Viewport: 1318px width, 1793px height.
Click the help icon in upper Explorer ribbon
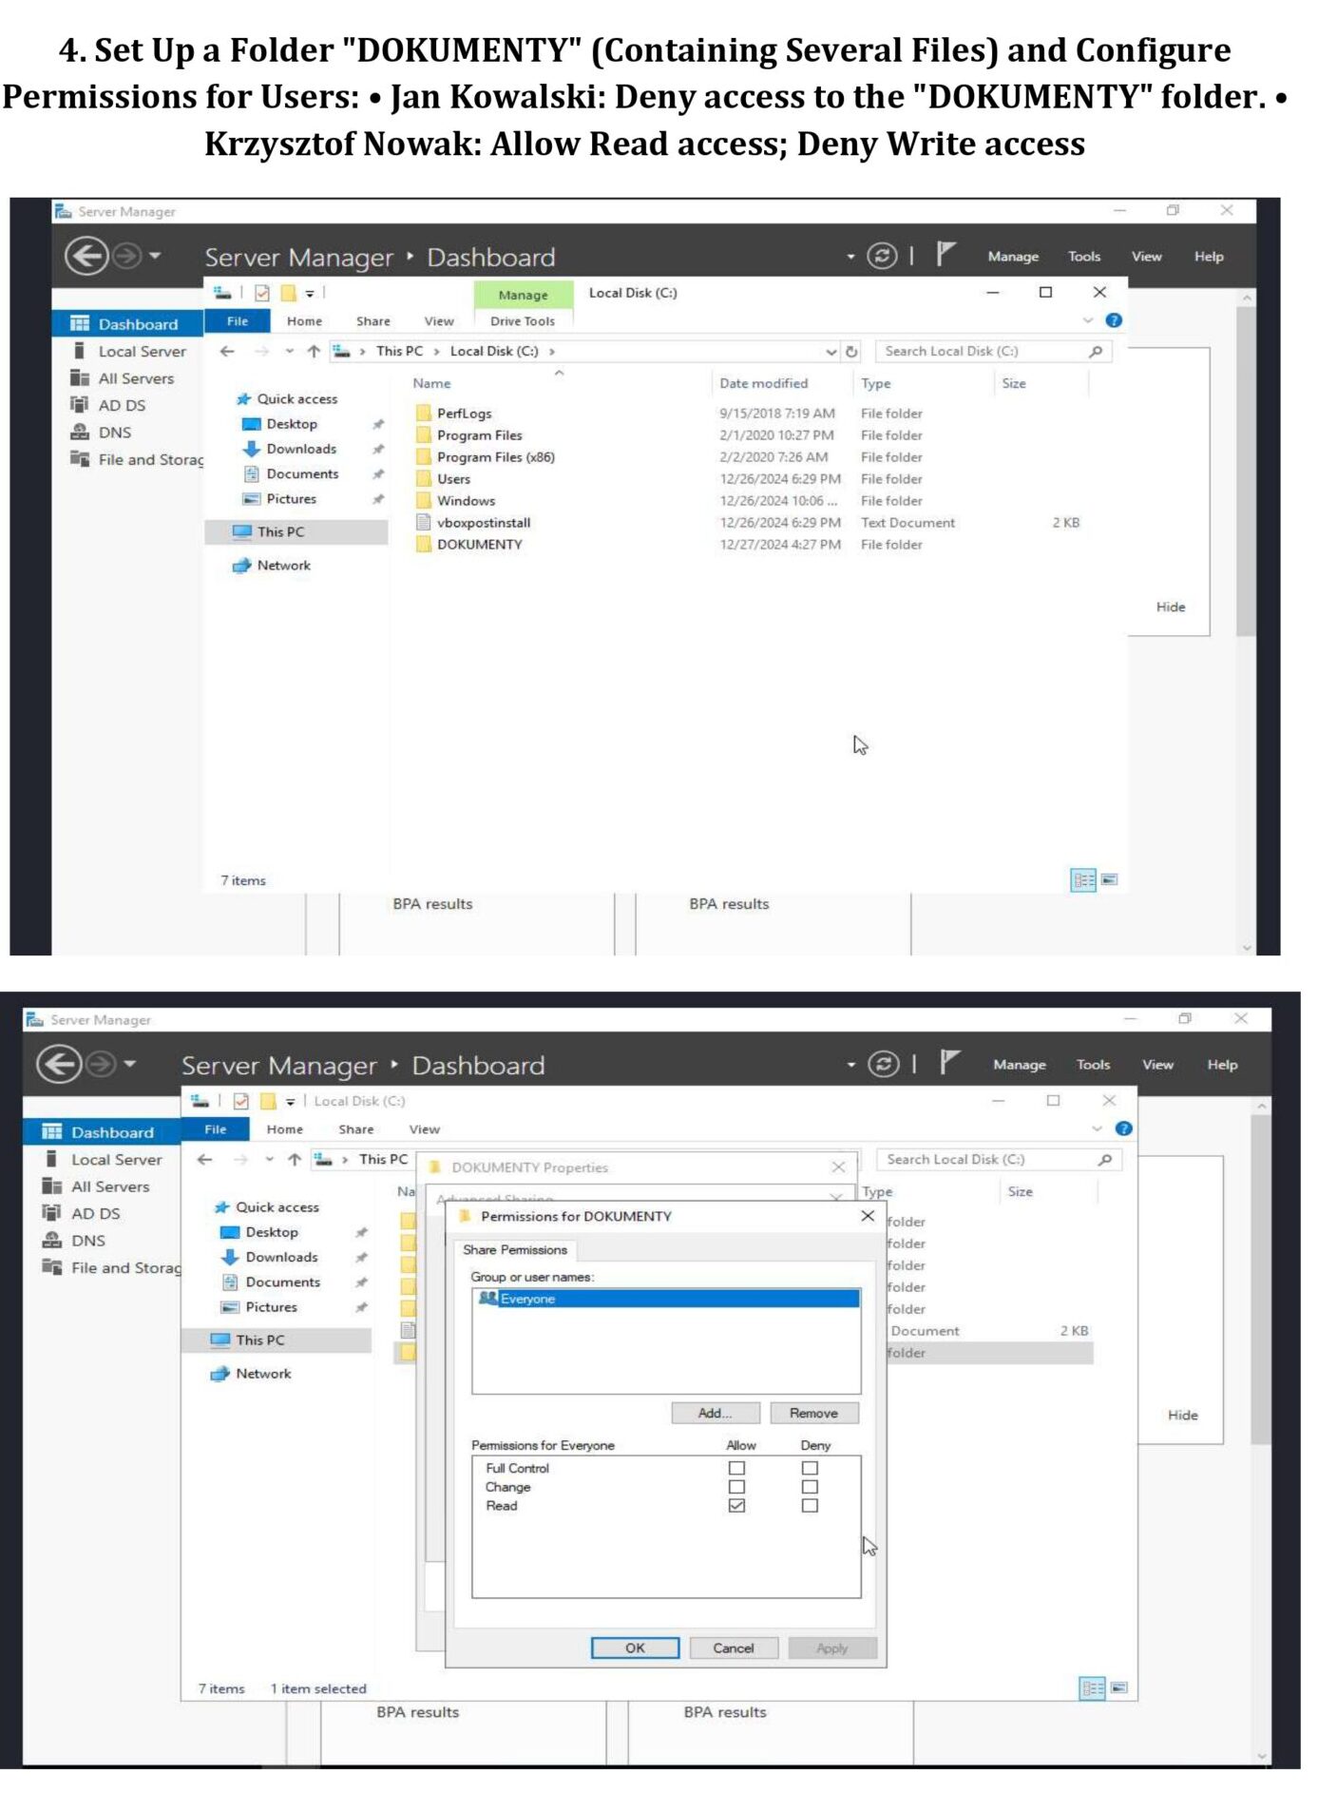pyautogui.click(x=1114, y=320)
